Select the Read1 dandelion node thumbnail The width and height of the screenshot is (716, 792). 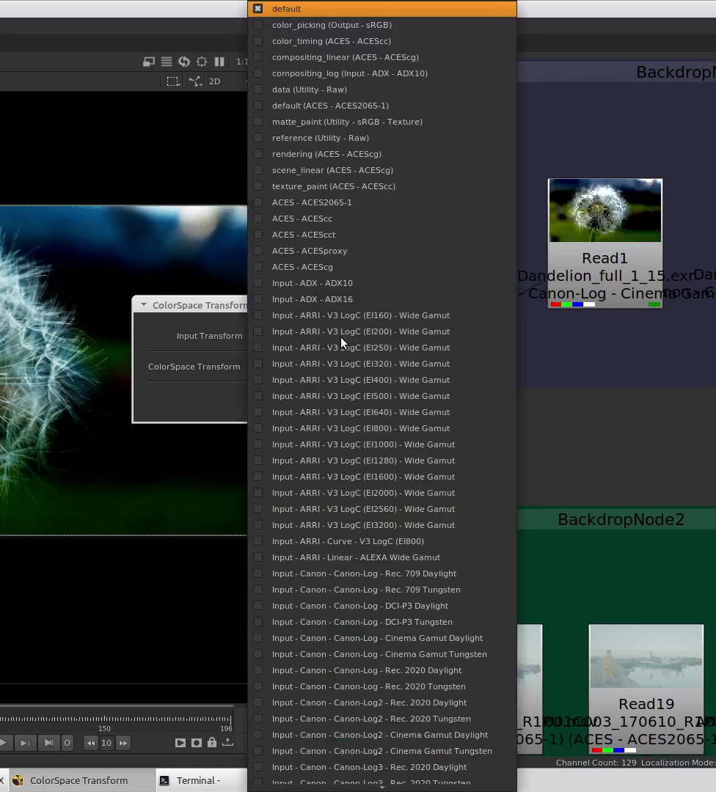[x=605, y=211]
